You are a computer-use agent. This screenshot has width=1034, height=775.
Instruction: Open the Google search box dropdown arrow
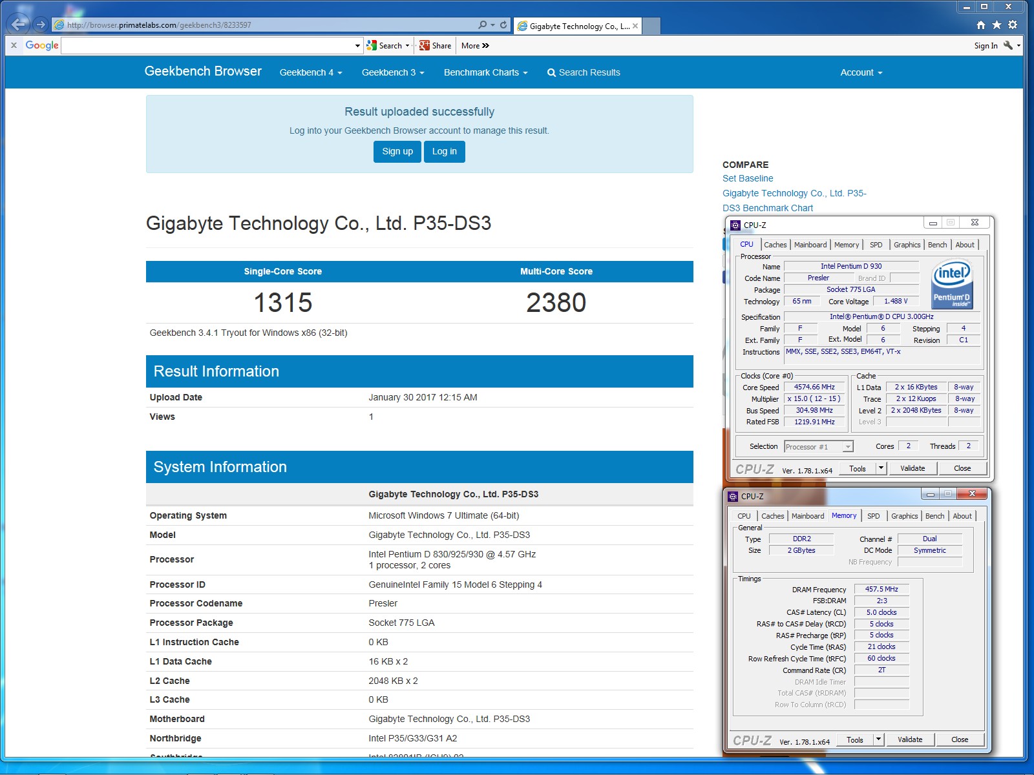[357, 45]
